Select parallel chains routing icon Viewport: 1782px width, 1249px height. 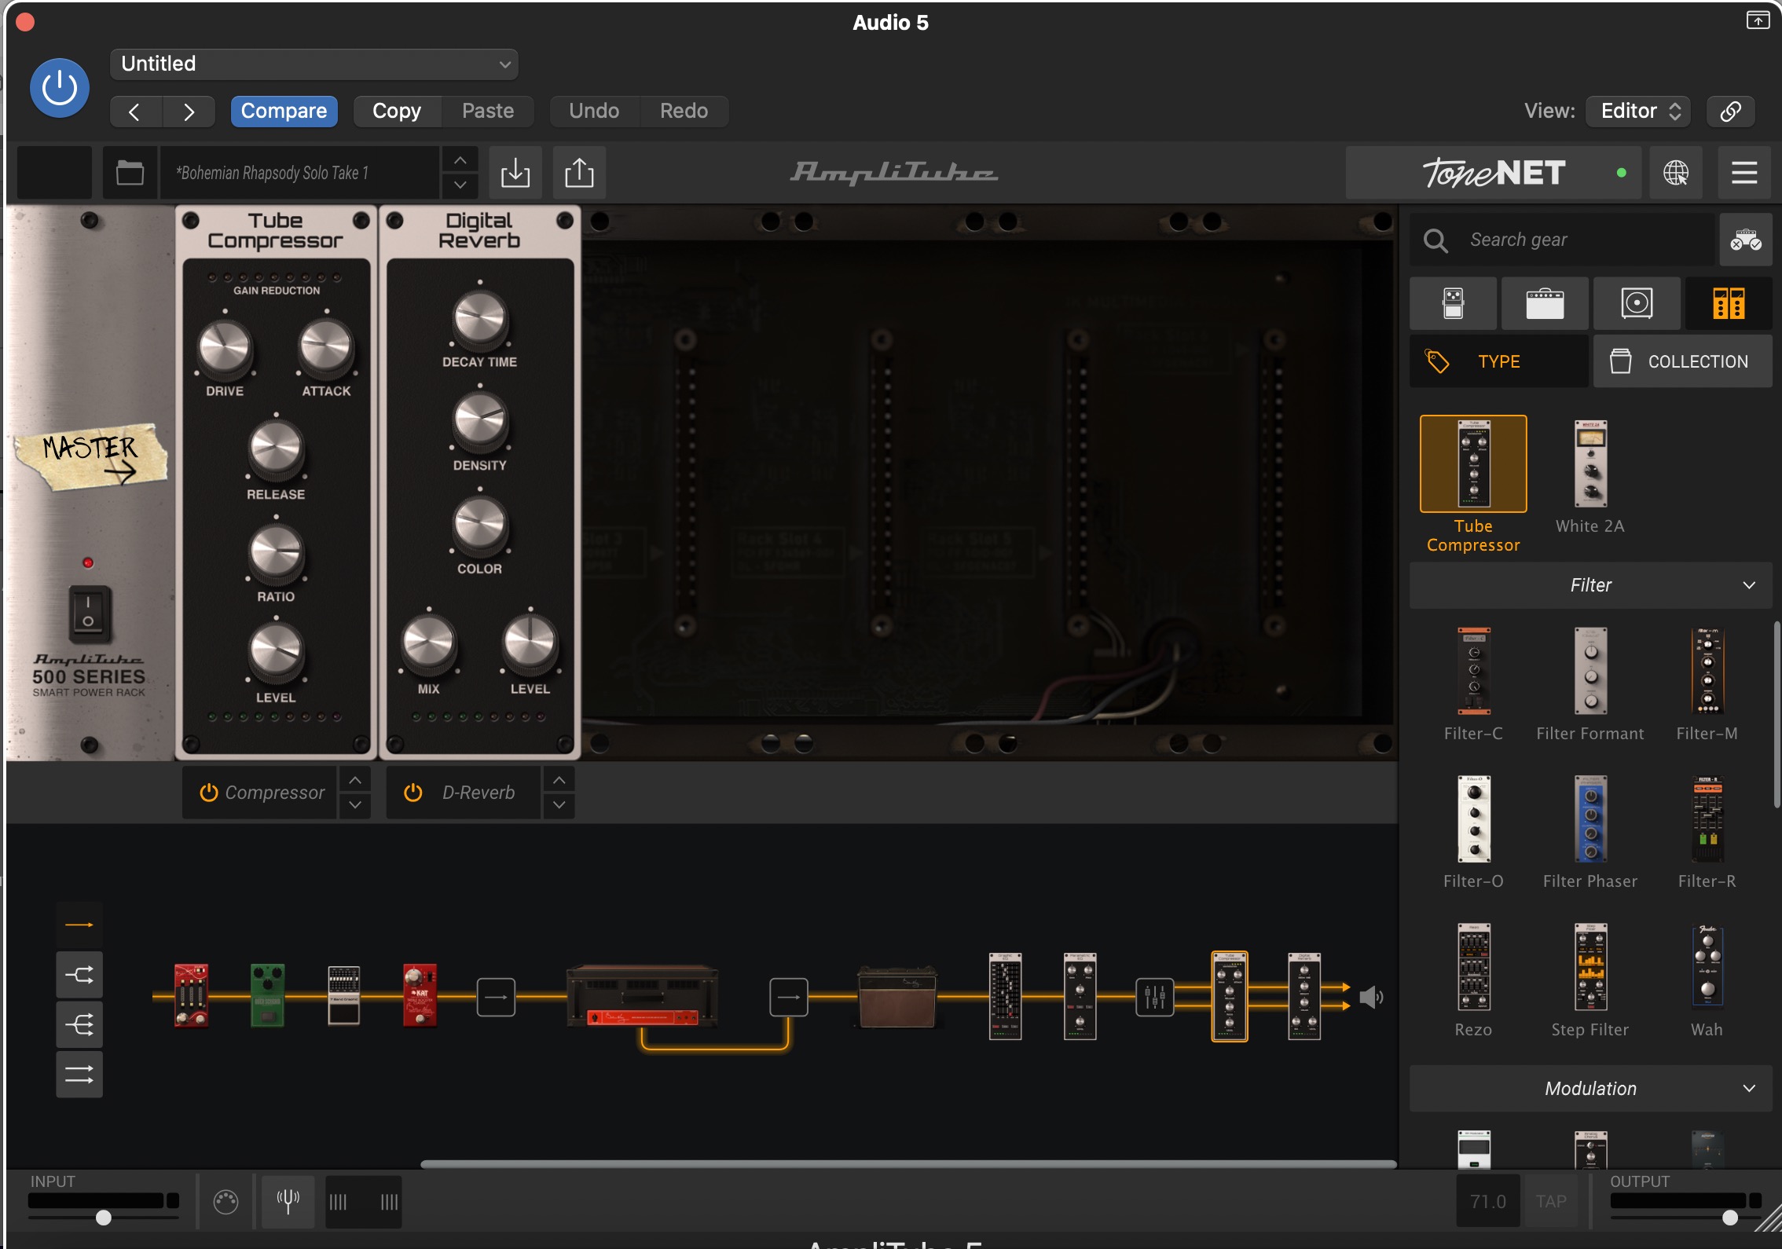click(79, 1074)
